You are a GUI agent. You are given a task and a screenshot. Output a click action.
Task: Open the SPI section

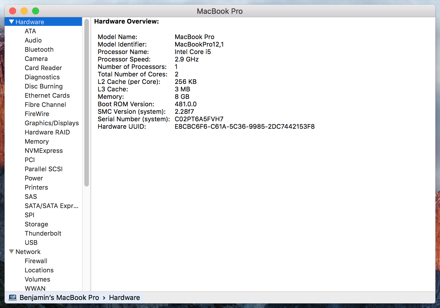click(x=30, y=215)
